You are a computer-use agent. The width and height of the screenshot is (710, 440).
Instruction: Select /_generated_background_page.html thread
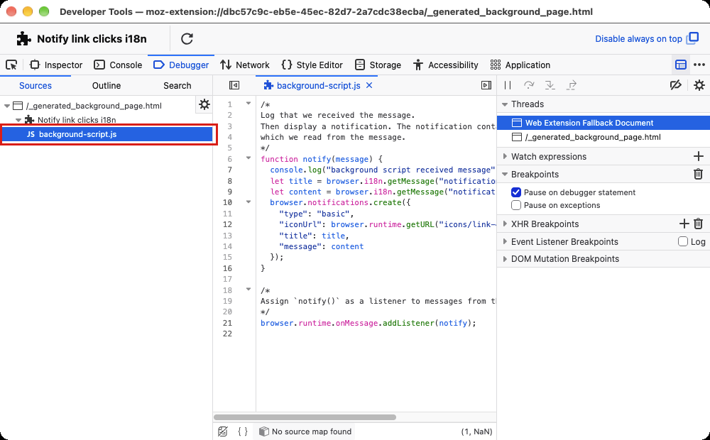pos(603,137)
